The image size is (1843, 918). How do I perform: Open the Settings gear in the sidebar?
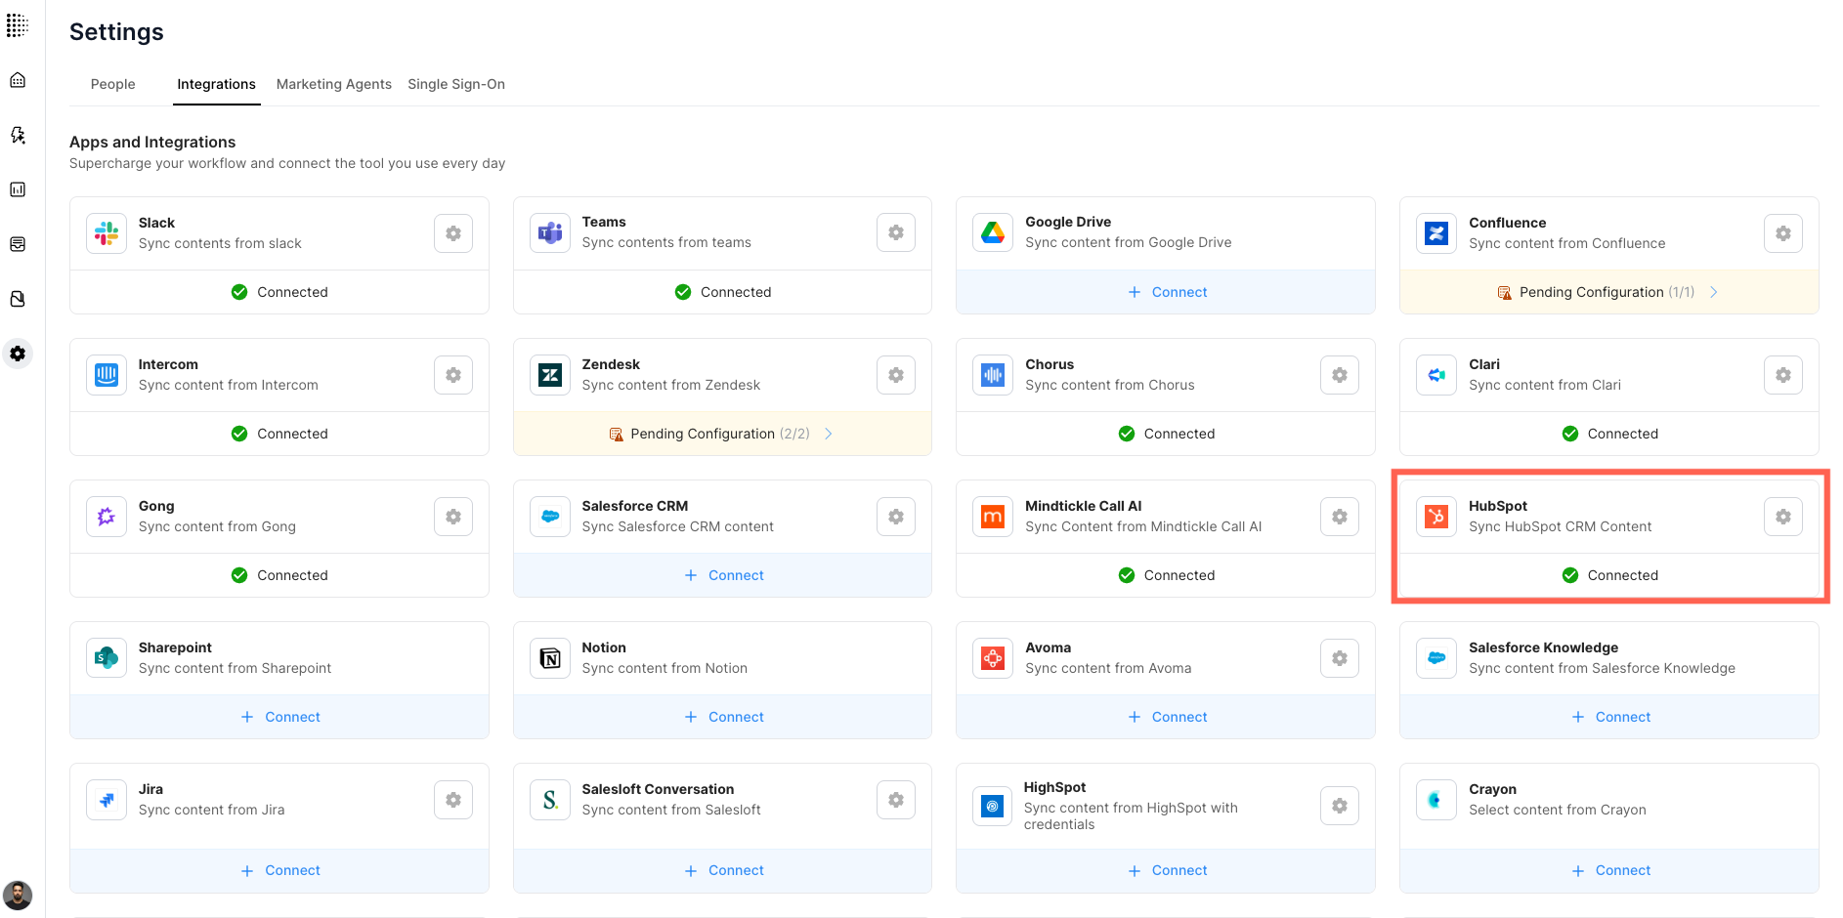[18, 354]
